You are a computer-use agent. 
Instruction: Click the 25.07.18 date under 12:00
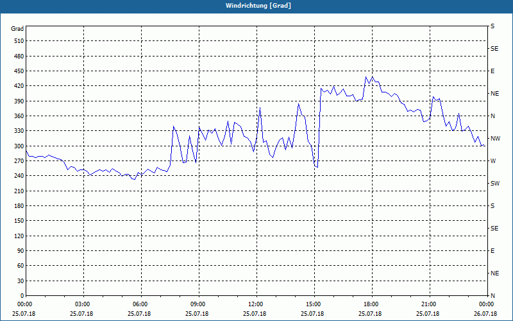coord(254,314)
